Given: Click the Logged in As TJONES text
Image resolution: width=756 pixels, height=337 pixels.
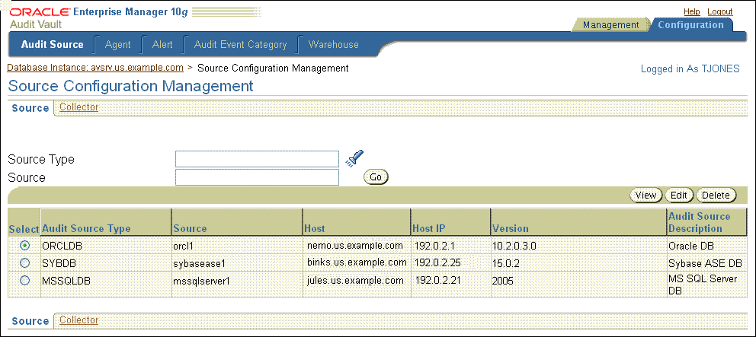Looking at the screenshot, I should click(x=690, y=68).
